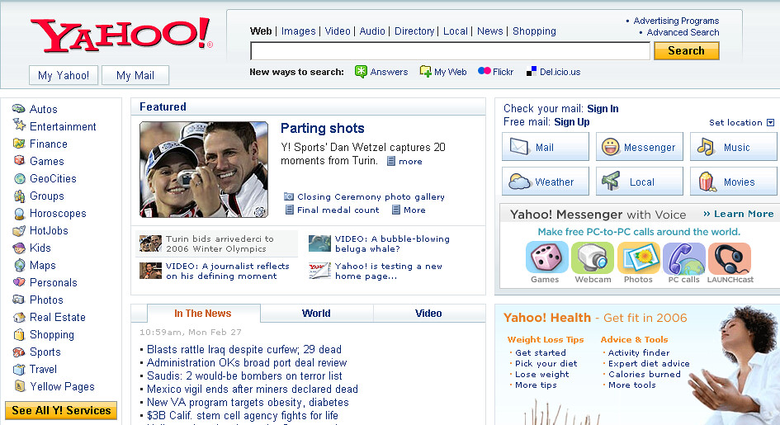780x425 pixels.
Task: Open Advertising Programs link
Action: [676, 21]
